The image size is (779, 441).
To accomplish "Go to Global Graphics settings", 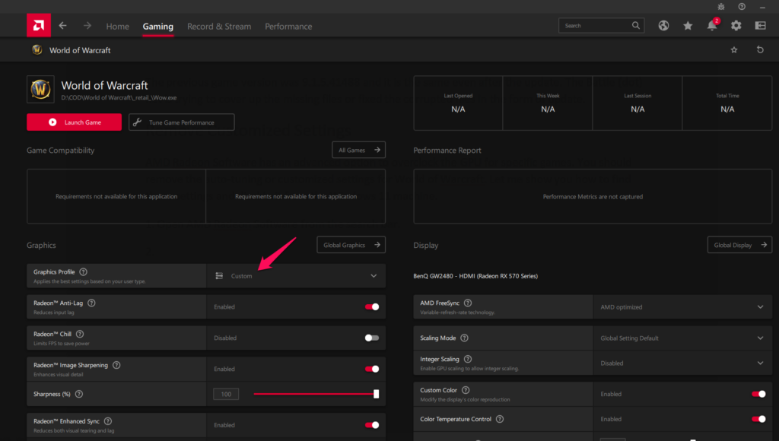I will pyautogui.click(x=351, y=245).
